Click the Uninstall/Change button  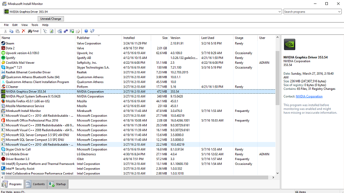51,19
